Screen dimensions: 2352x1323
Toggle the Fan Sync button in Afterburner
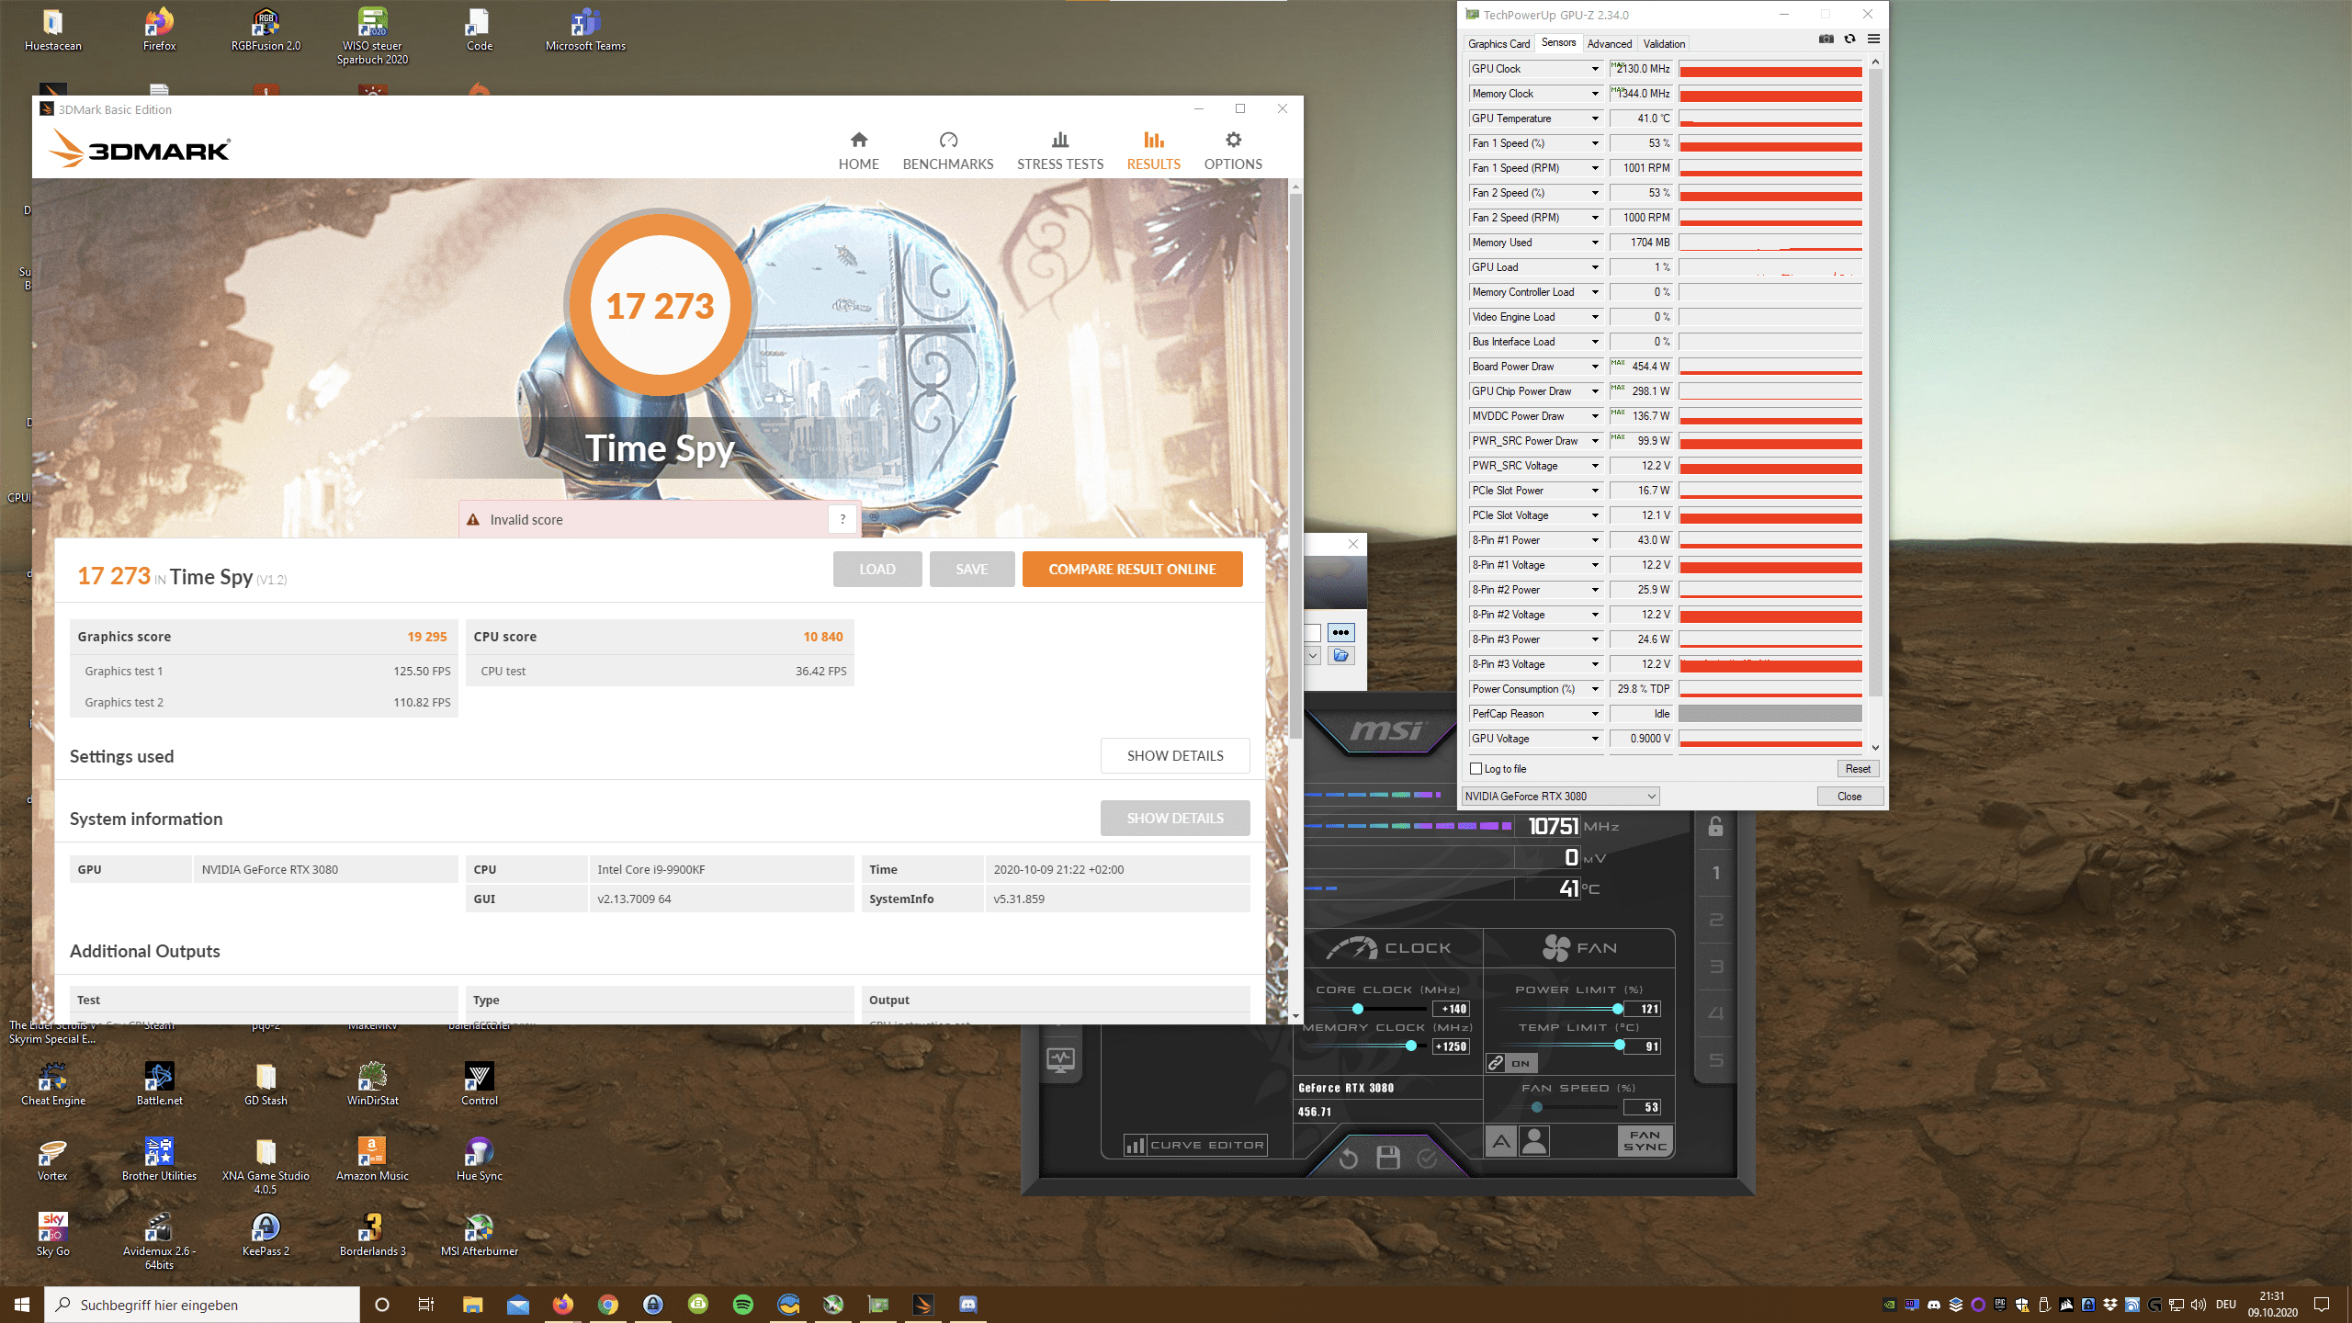pos(1645,1141)
